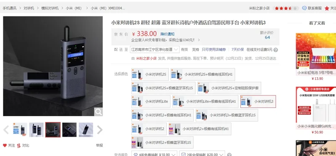Choose 小米对讲机2S+极蜂蓝牙耳机1S option

point(163,88)
